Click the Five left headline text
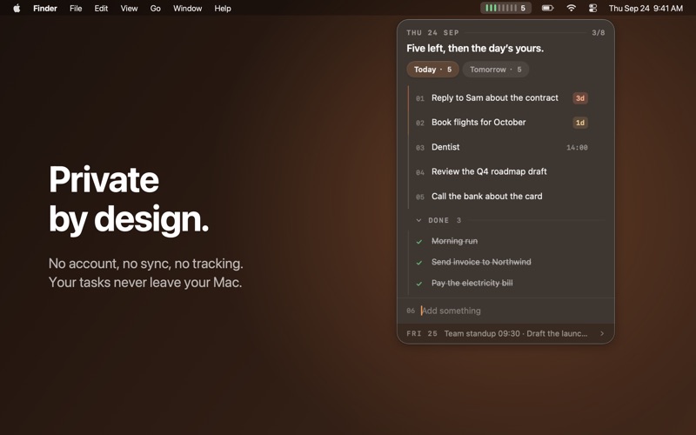This screenshot has height=435, width=696. pyautogui.click(x=475, y=49)
